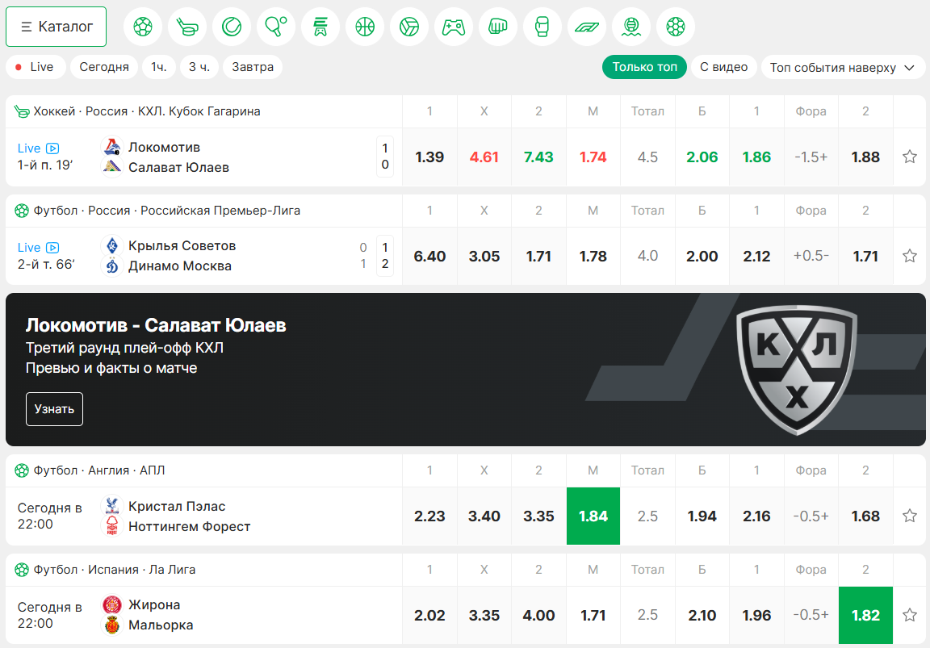Screen dimensions: 930x648
Task: Open the Formula 1 racing icon
Action: pyautogui.click(x=587, y=27)
